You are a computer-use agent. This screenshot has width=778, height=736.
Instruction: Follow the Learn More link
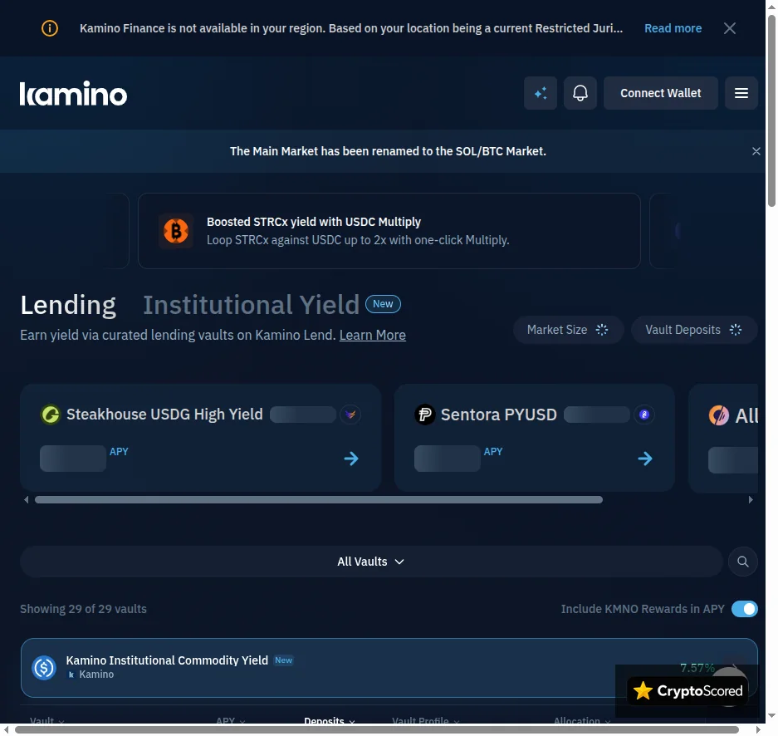372,335
